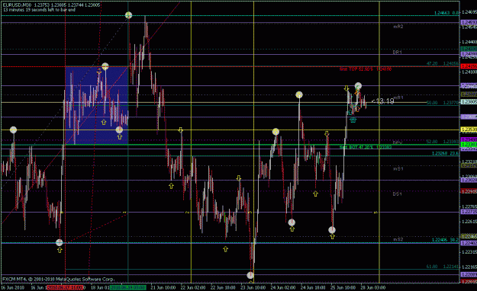
Task: Click the Fibonacci '52.80 1.23383' label
Action: [443, 142]
